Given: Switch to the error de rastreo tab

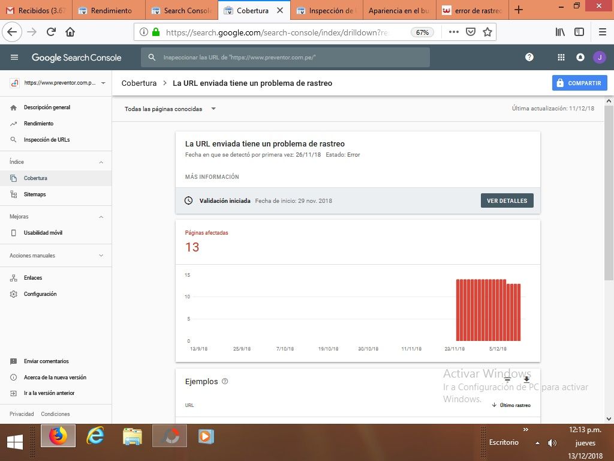Looking at the screenshot, I should pyautogui.click(x=472, y=11).
